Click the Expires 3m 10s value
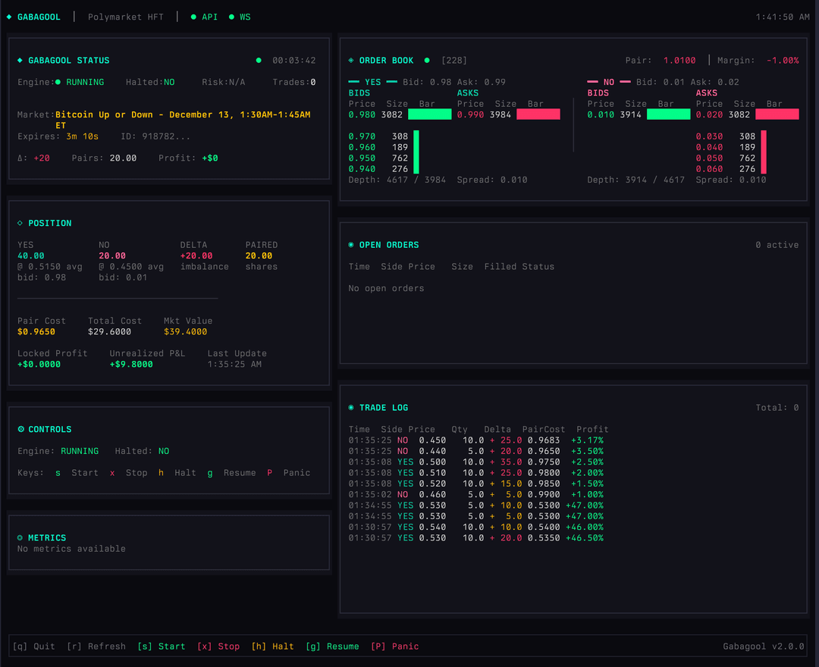Screen dimensions: 819x667 click(x=83, y=136)
